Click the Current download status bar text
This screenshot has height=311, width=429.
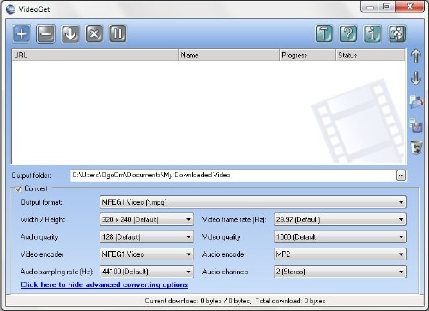click(235, 301)
